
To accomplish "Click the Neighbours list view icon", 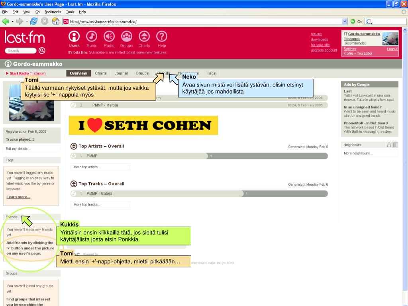I will (x=395, y=145).
